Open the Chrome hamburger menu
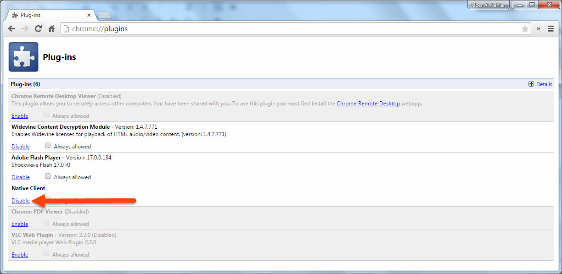Viewport: 562px width, 274px height. (551, 28)
